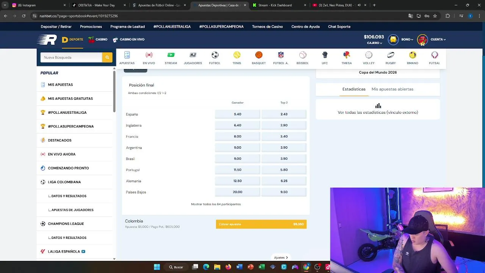The image size is (485, 273).
Task: Open Champions League sidebar link
Action: [x=66, y=224]
